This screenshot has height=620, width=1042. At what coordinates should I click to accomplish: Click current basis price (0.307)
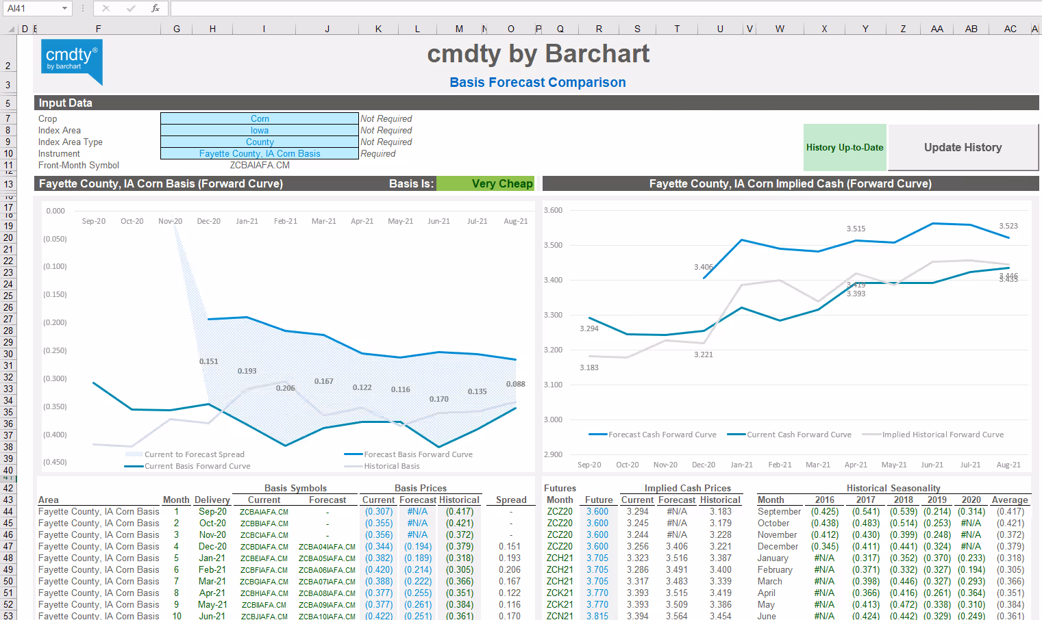tap(379, 511)
